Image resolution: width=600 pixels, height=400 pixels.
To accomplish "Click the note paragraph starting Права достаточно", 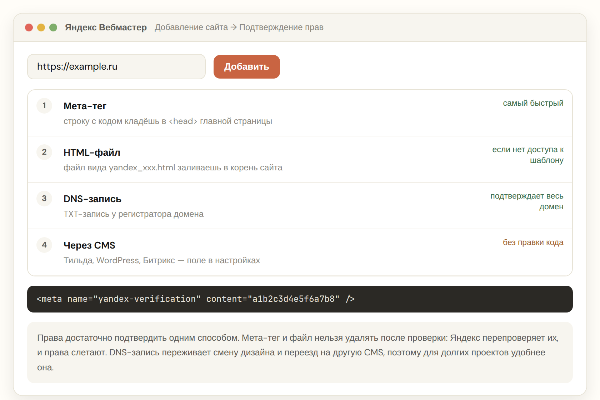I will tap(299, 352).
